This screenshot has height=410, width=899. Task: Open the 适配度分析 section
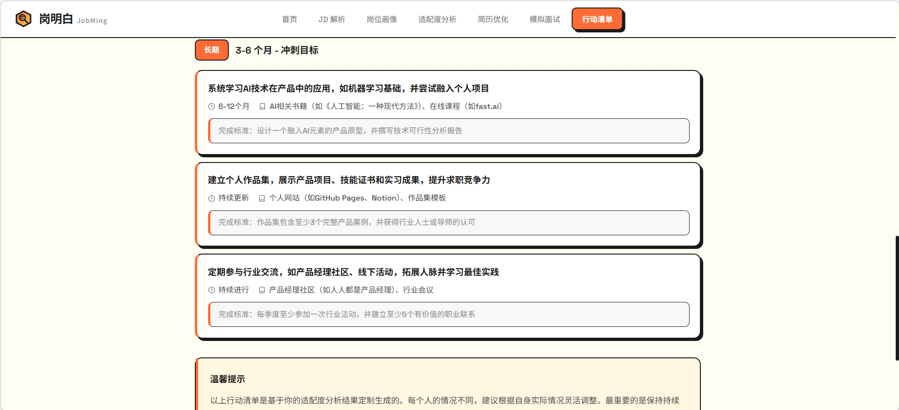437,19
